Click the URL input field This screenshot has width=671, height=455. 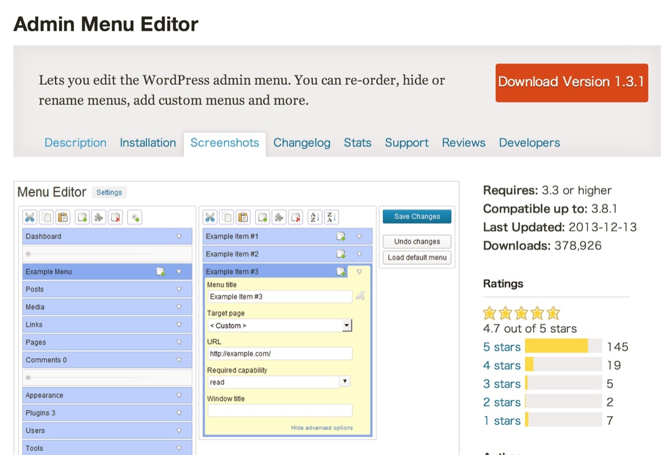point(280,354)
